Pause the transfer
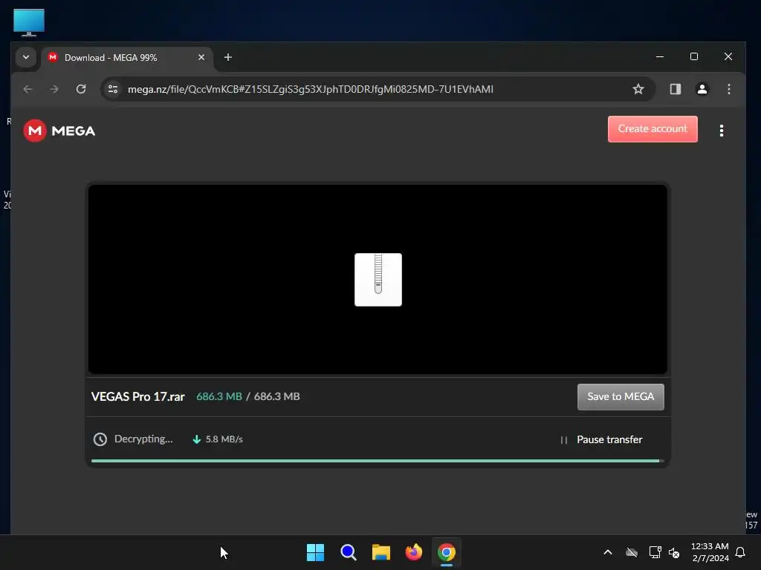 (x=601, y=439)
